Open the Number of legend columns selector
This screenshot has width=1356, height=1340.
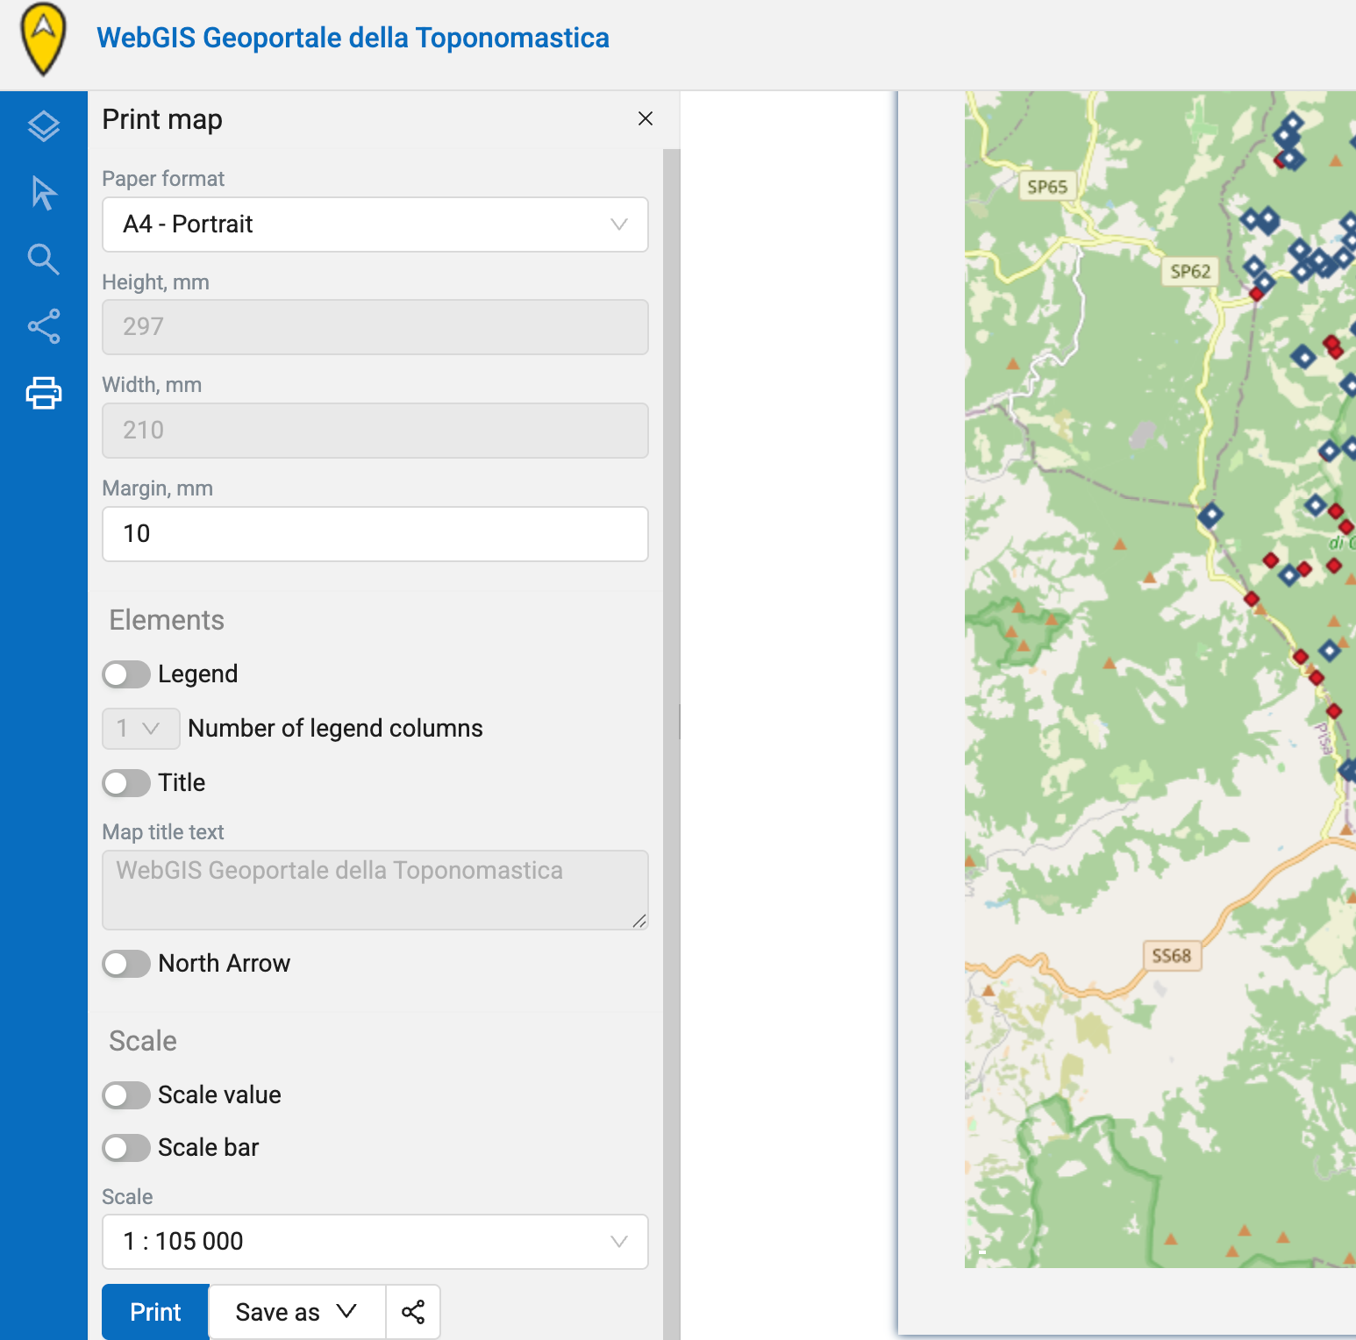click(x=140, y=728)
